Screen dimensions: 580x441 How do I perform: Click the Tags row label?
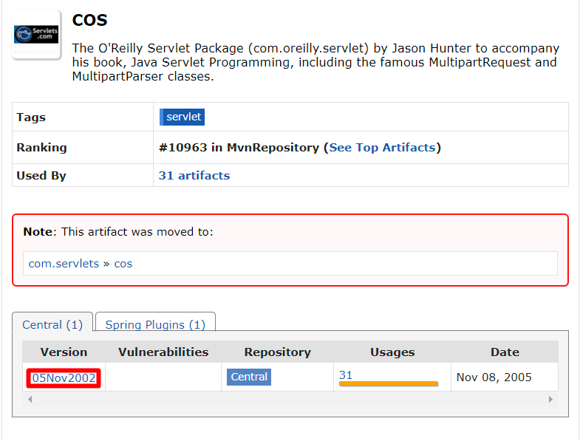coord(31,117)
